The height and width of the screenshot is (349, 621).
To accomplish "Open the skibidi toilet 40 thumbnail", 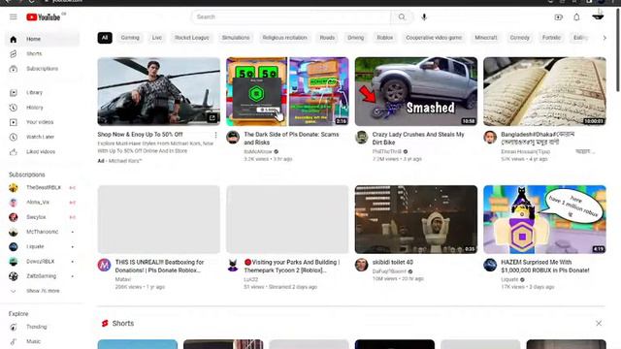I will (x=416, y=219).
